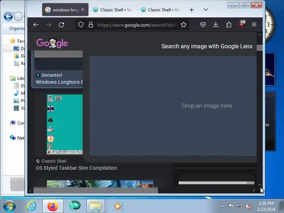Screen dimensions: 284x213
Task: Open 'OS Styled Taskbar Skin Compilation' result
Action: pos(76,168)
